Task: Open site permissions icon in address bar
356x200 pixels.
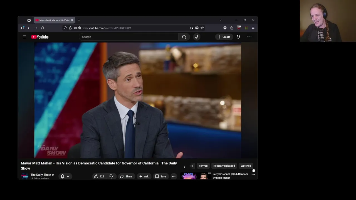Action: pos(75,28)
